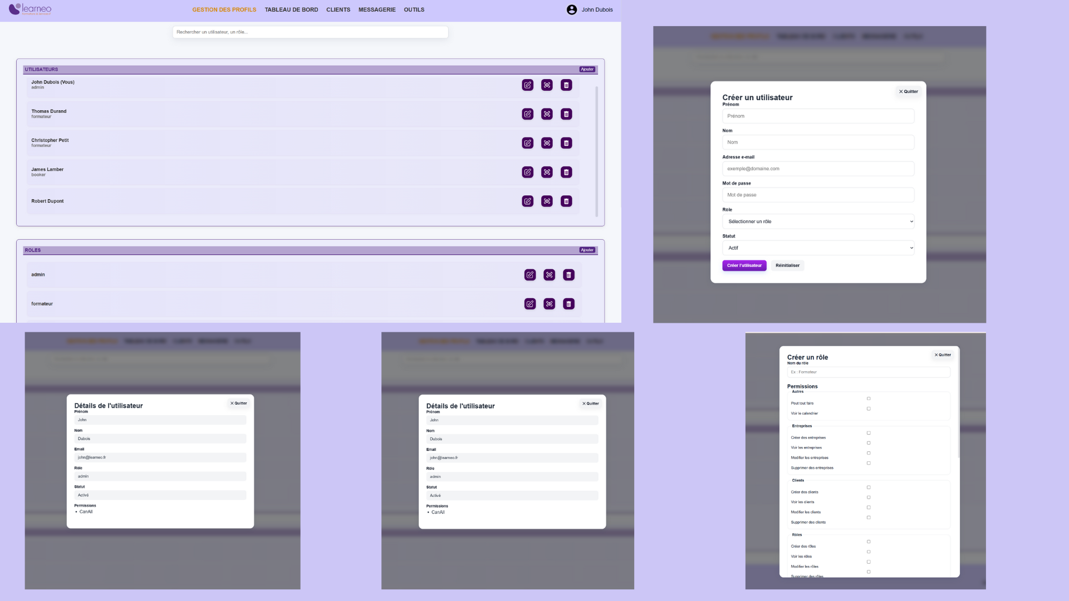1069x601 pixels.
Task: Delete the formateur role
Action: tap(568, 304)
